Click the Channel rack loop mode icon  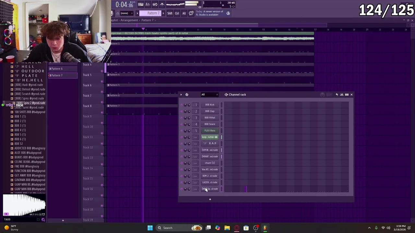pos(187,94)
